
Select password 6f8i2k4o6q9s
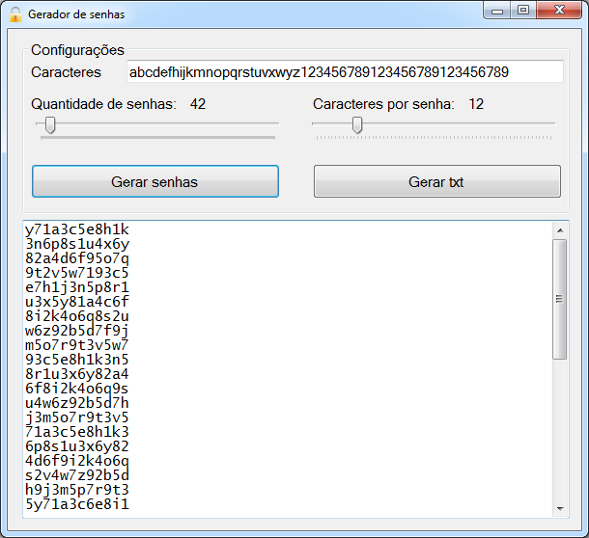coord(77,389)
